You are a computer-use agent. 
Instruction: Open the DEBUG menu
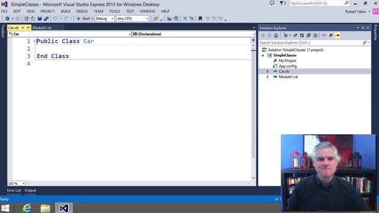[82, 11]
